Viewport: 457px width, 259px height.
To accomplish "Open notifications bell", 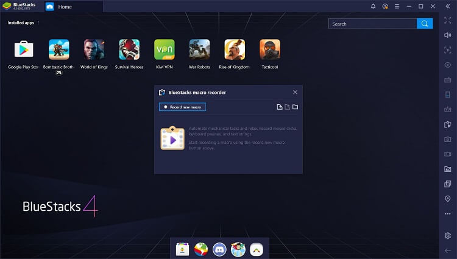I will click(373, 6).
